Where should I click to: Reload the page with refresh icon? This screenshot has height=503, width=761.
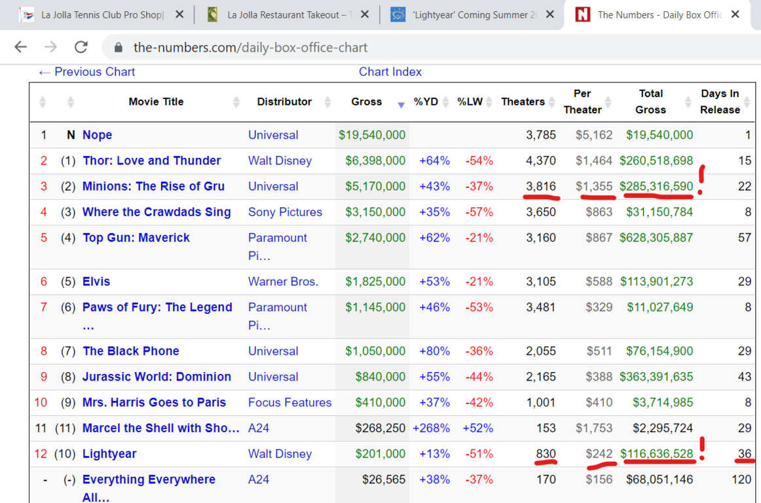(81, 47)
